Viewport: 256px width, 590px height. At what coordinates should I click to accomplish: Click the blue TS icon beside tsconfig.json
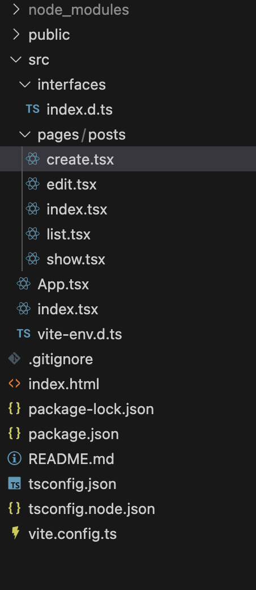[15, 483]
